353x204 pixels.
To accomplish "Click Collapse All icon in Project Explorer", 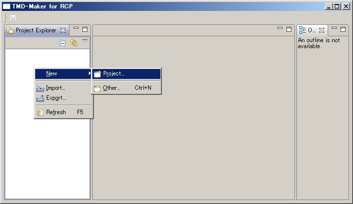I will pyautogui.click(x=63, y=43).
